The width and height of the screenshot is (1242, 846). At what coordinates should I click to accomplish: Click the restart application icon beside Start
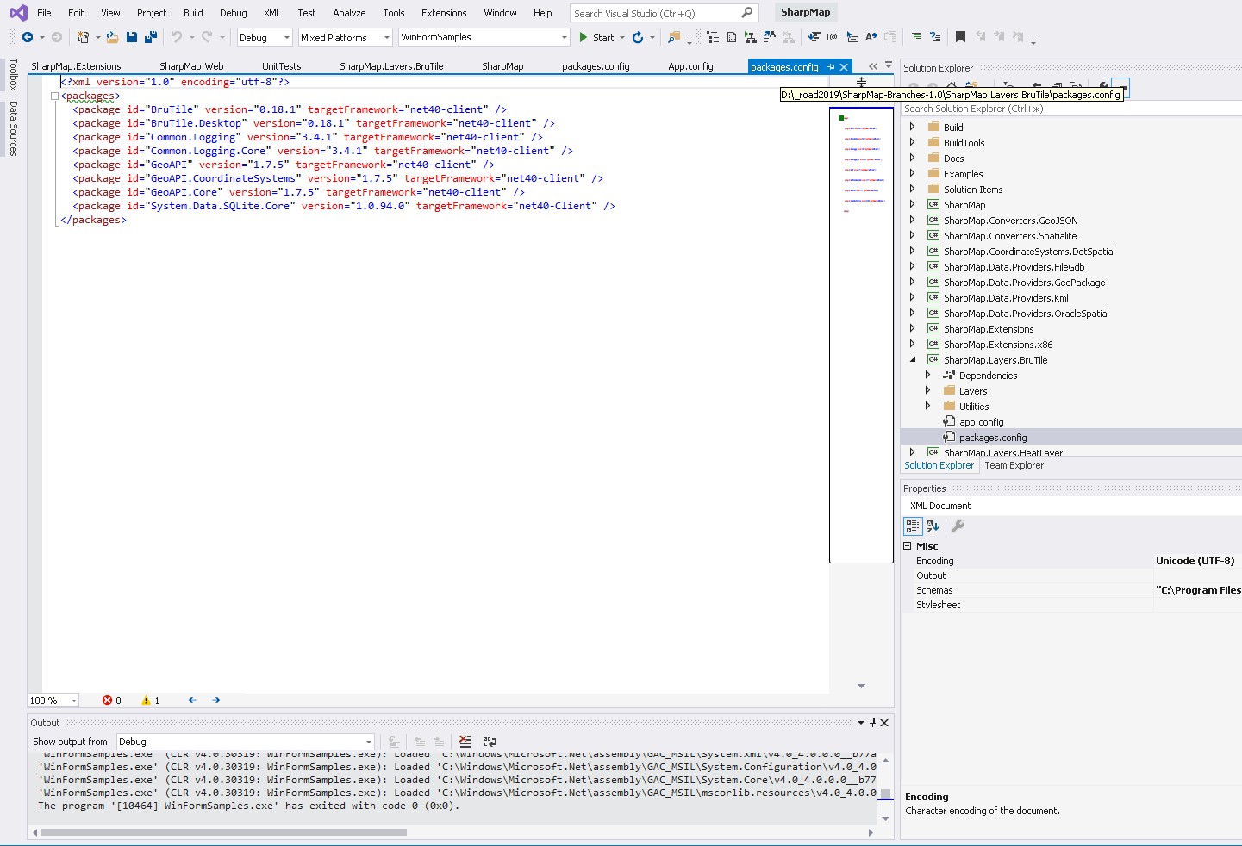638,37
